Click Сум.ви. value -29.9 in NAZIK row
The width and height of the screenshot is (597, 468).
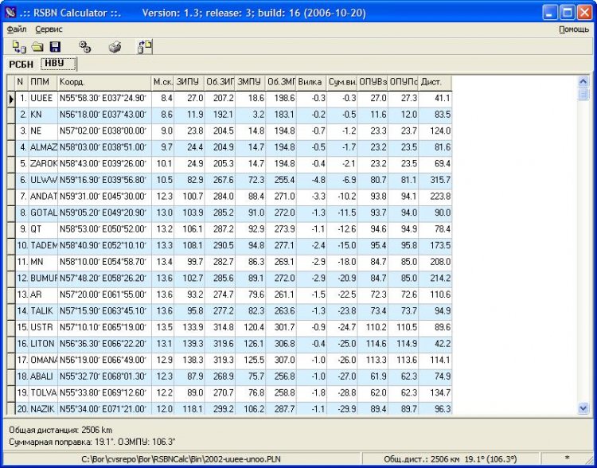click(342, 410)
